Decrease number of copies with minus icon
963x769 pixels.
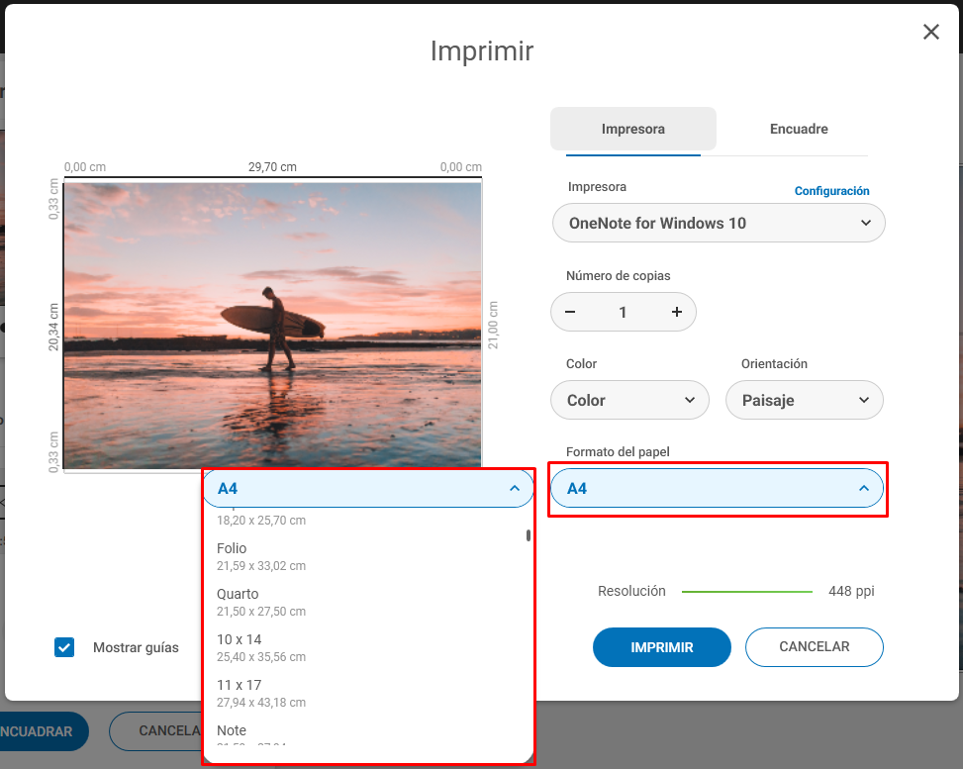570,312
